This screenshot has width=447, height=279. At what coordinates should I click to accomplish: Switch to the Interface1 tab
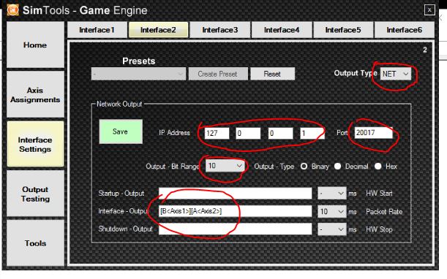tap(97, 30)
